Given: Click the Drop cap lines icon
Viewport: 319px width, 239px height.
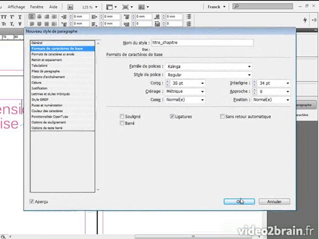Looking at the screenshot, I should (x=127, y=24).
